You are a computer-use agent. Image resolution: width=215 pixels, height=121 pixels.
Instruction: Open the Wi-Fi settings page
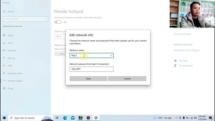click(x=10, y=43)
